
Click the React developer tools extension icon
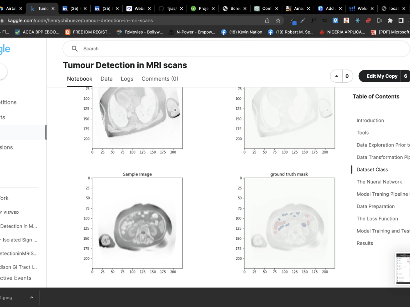[357, 20]
